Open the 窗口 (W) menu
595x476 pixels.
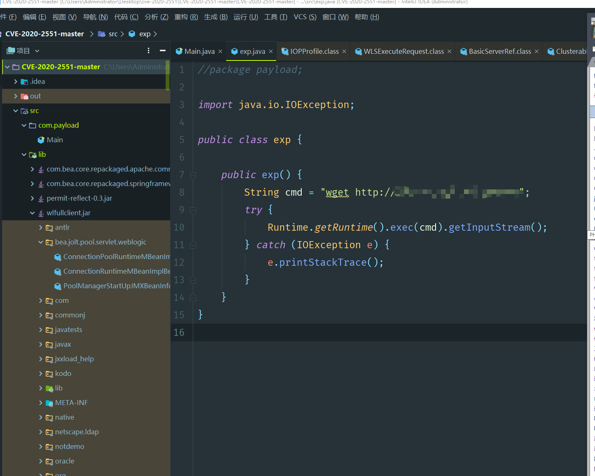(x=335, y=17)
